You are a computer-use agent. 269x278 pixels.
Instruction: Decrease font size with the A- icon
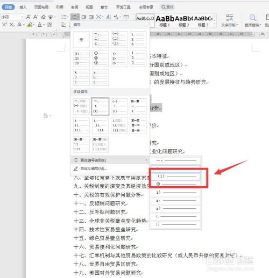pos(36,17)
